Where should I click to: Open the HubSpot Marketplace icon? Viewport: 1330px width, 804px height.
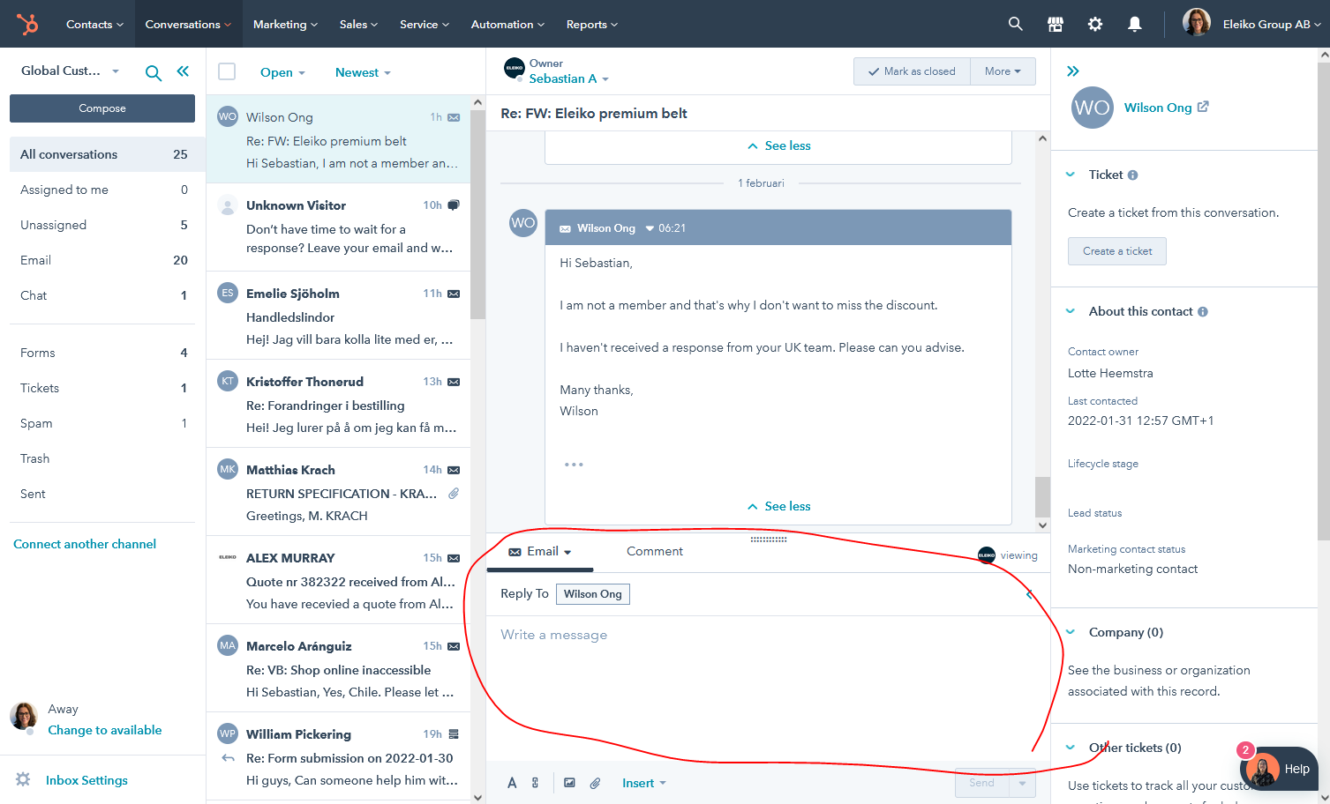point(1056,24)
